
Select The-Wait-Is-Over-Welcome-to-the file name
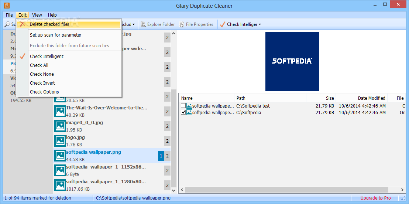[107, 108]
